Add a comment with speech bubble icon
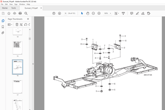Image resolution: width=165 pixels, height=110 pixels. pyautogui.click(x=131, y=13)
